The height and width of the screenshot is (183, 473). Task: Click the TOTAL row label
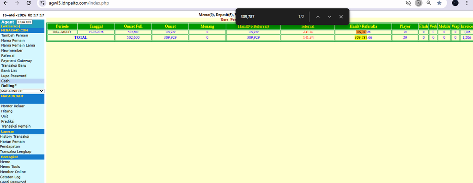[x=81, y=38]
